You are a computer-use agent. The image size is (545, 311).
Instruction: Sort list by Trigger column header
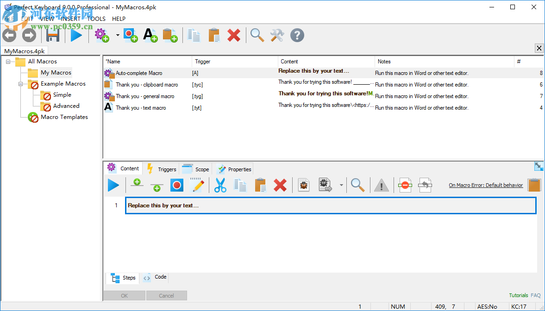(x=235, y=62)
